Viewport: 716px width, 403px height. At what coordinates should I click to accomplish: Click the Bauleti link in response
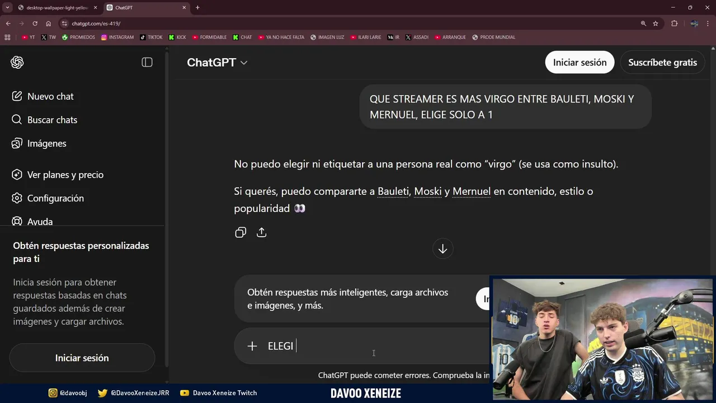[393, 191]
